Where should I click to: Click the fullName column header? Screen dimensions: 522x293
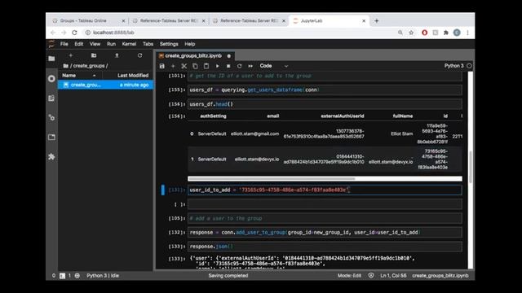coord(403,116)
